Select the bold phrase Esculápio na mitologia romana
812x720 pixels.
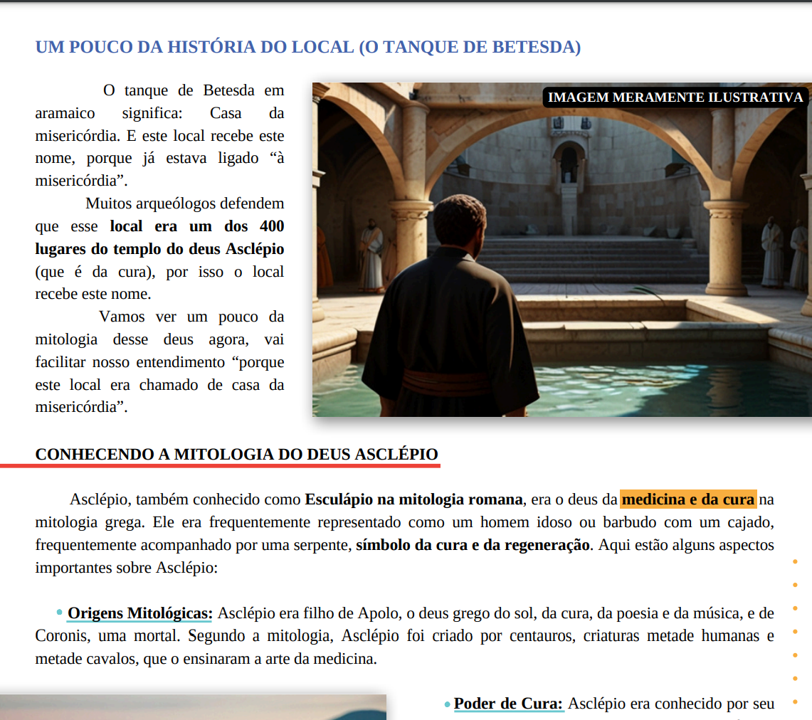coord(413,499)
